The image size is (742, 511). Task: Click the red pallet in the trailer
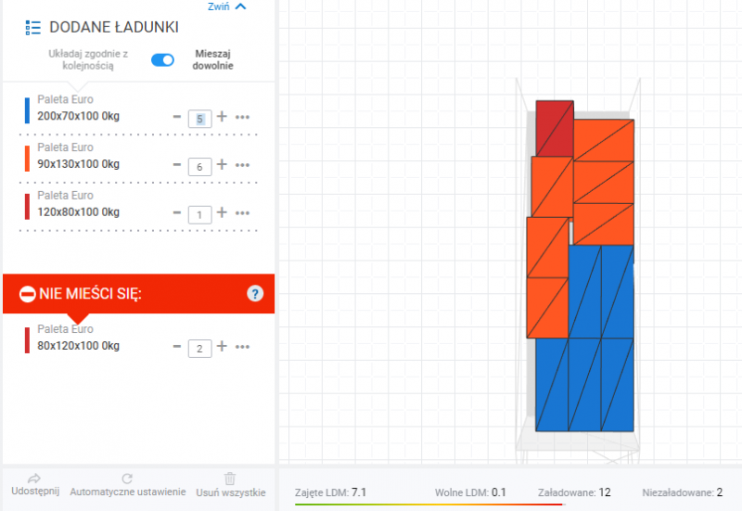point(554,128)
